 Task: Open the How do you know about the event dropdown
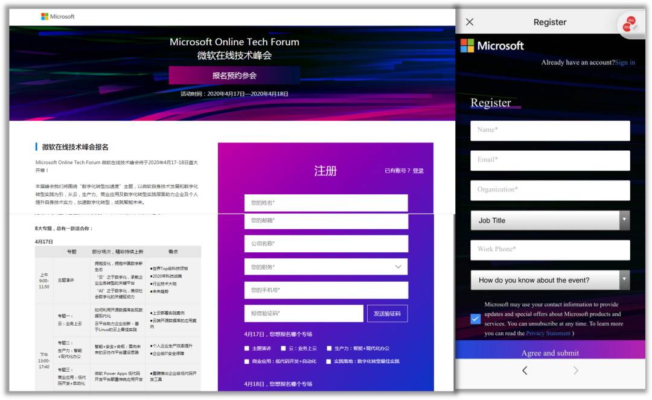point(550,280)
